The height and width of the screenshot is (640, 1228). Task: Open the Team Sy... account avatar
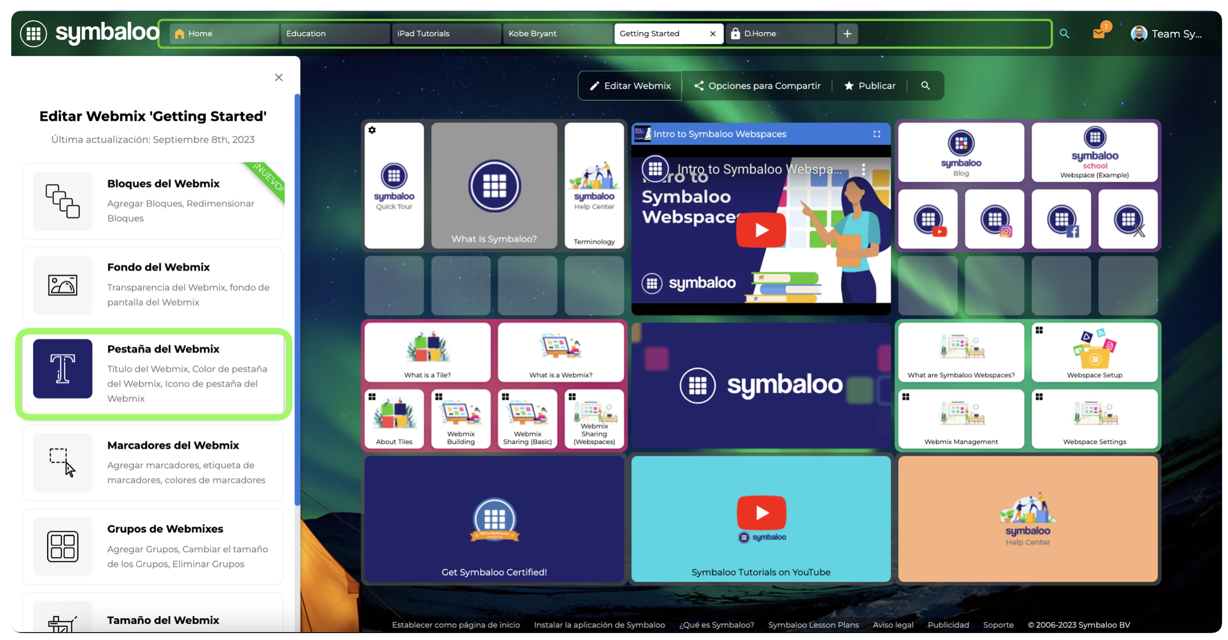(1139, 34)
